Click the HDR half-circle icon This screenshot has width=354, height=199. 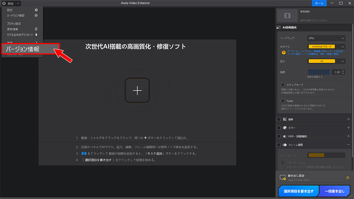[x=285, y=137]
